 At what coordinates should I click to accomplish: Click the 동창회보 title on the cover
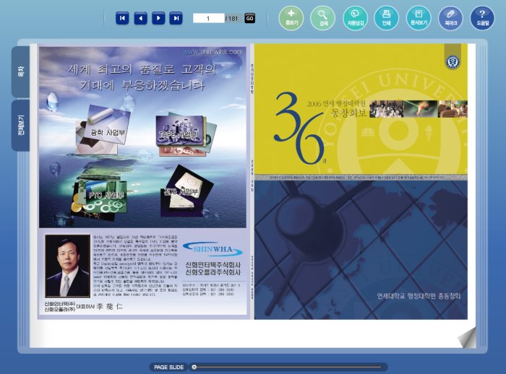point(349,113)
